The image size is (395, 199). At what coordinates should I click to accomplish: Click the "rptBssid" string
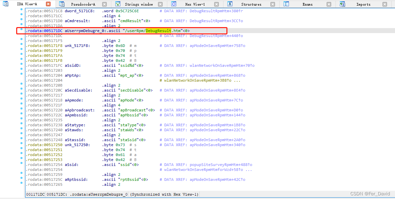[130, 179]
